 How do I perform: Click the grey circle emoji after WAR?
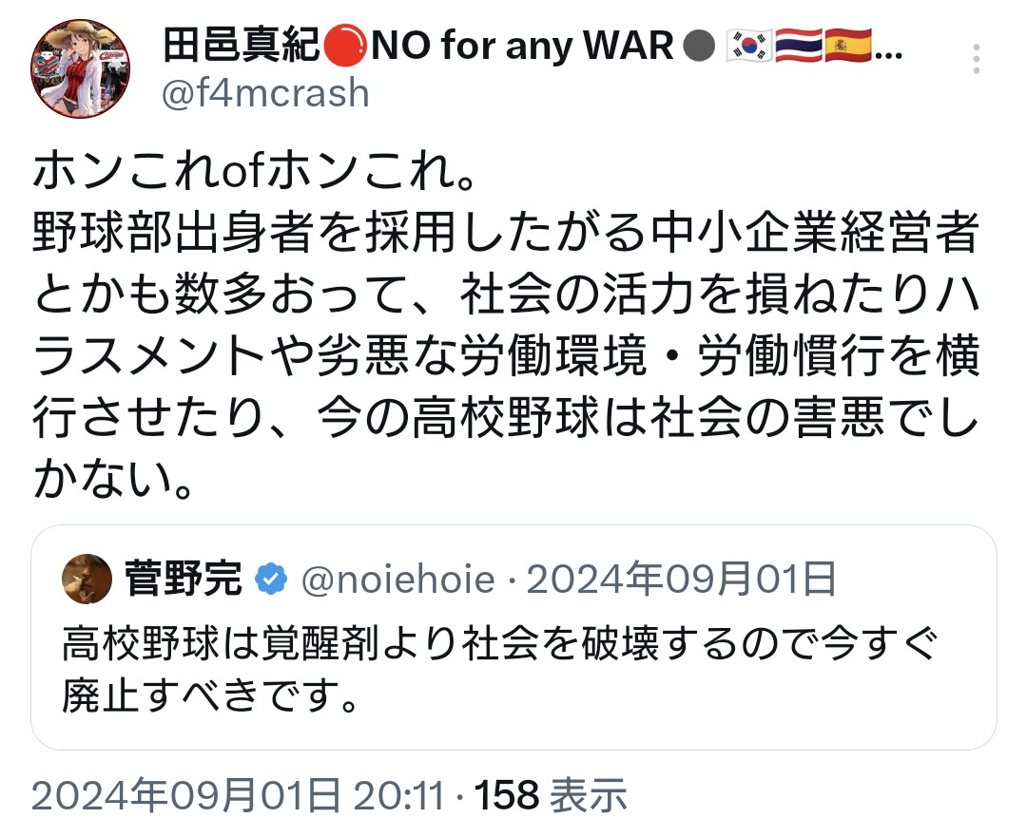[700, 45]
